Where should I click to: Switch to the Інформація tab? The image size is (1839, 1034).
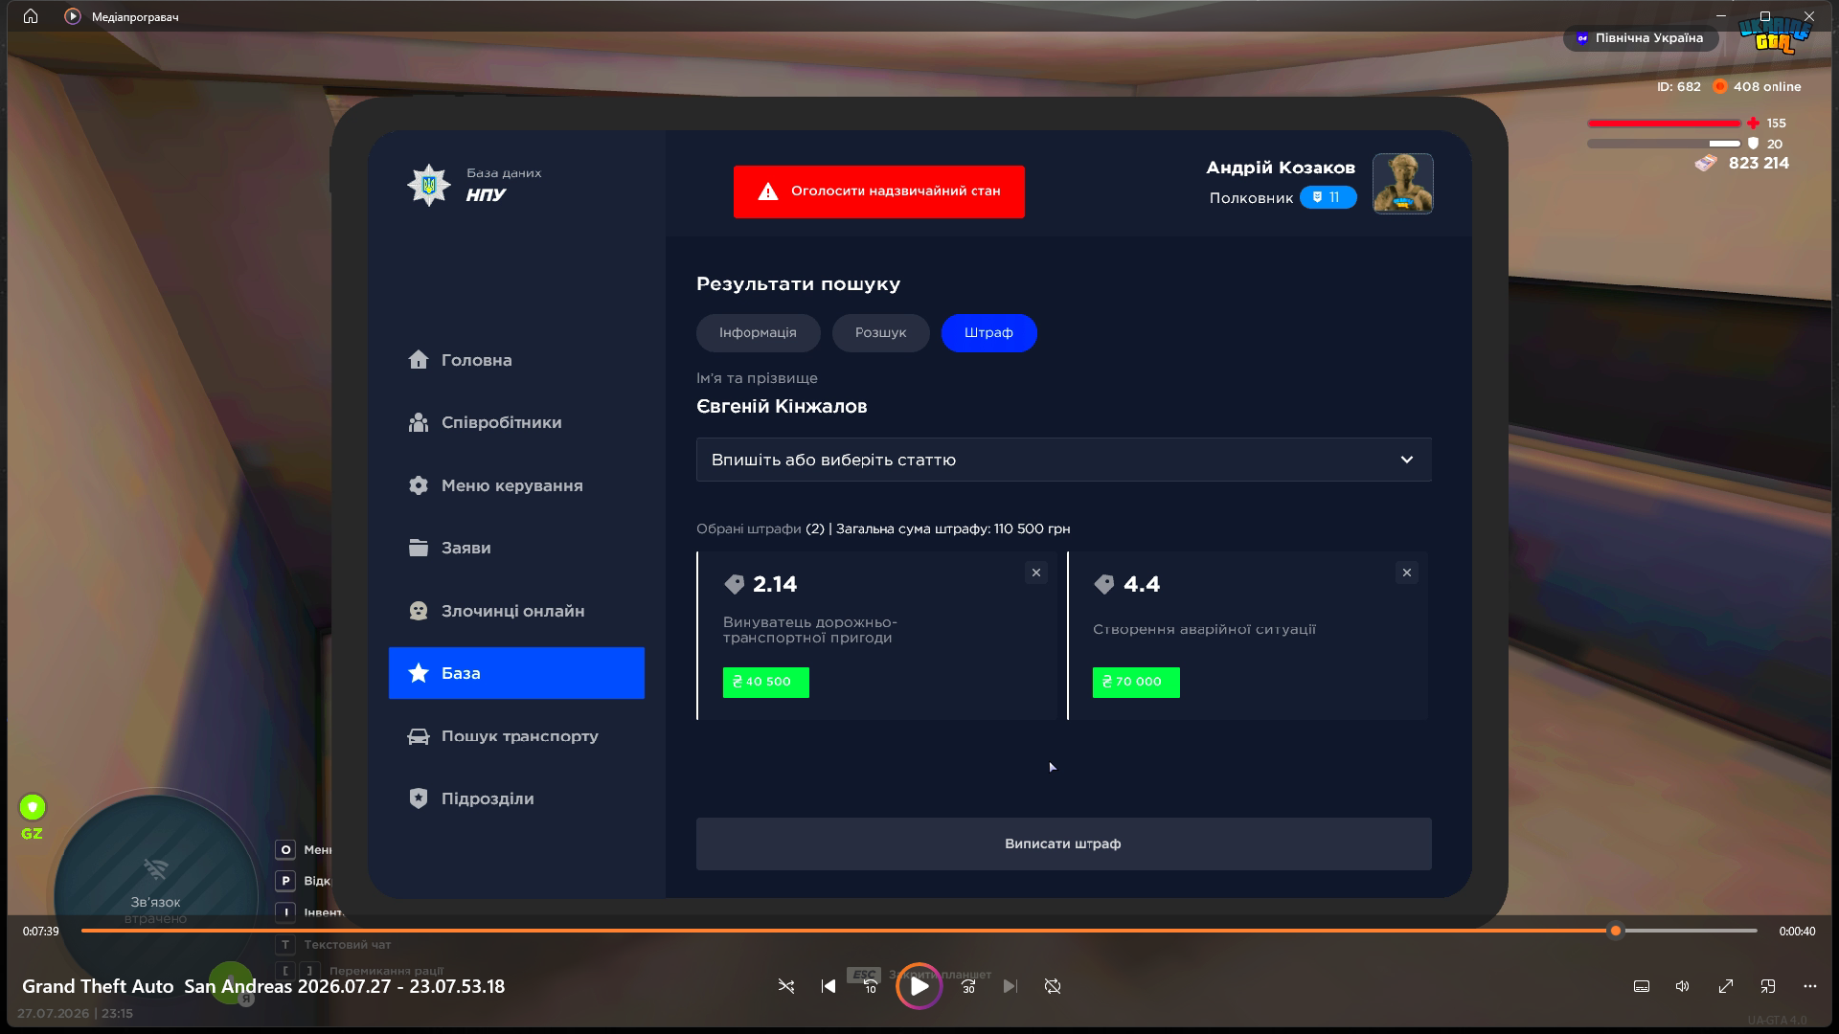click(758, 332)
